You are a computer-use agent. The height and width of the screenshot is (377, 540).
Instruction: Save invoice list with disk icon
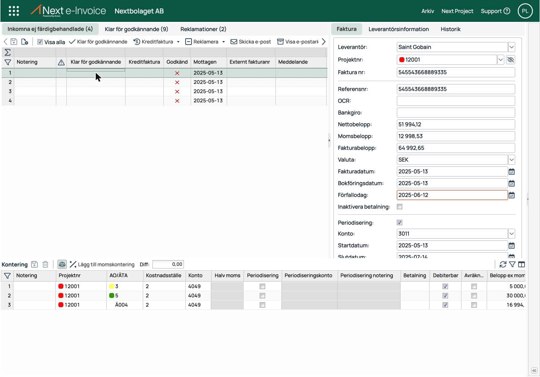point(14,42)
